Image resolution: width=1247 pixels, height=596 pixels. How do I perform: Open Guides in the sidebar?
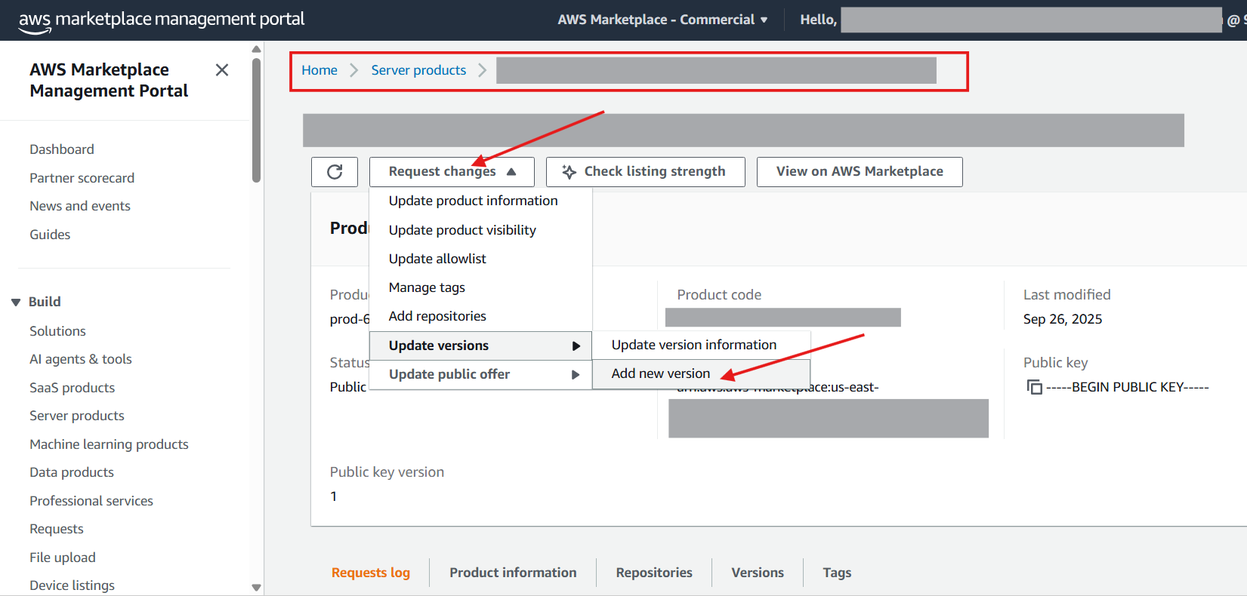click(50, 235)
